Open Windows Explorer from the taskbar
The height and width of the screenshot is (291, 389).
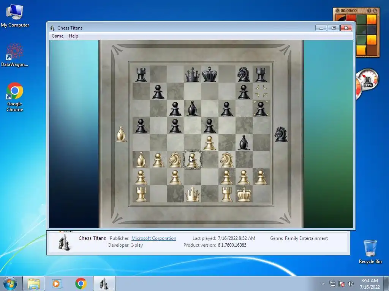pos(34,283)
